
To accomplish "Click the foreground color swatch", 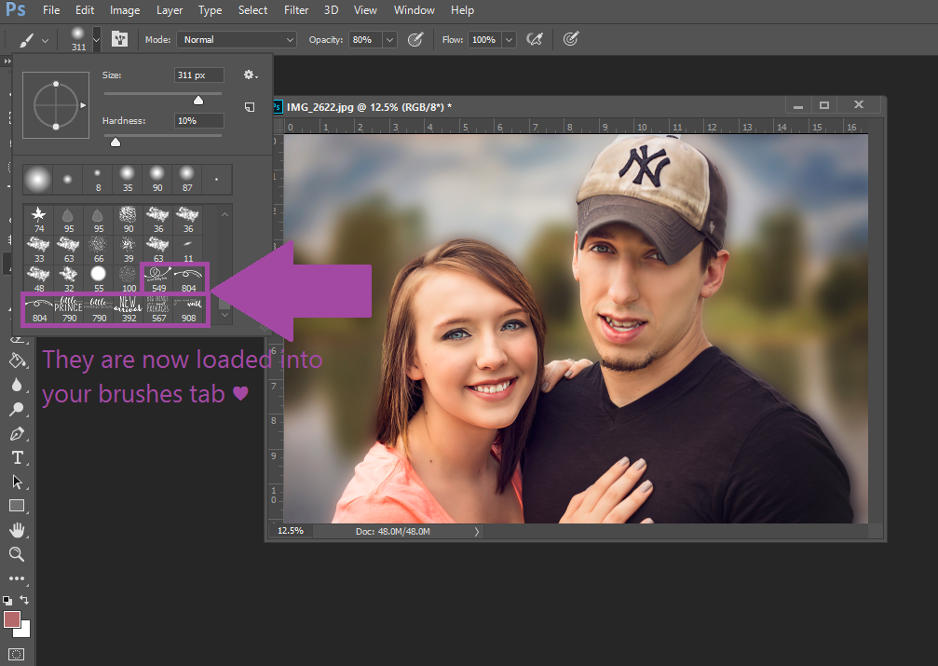I will coord(12,619).
